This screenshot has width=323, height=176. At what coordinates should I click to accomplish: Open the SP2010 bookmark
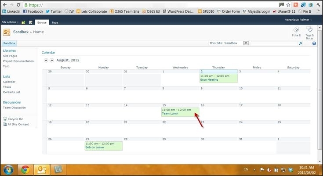[x=206, y=11]
